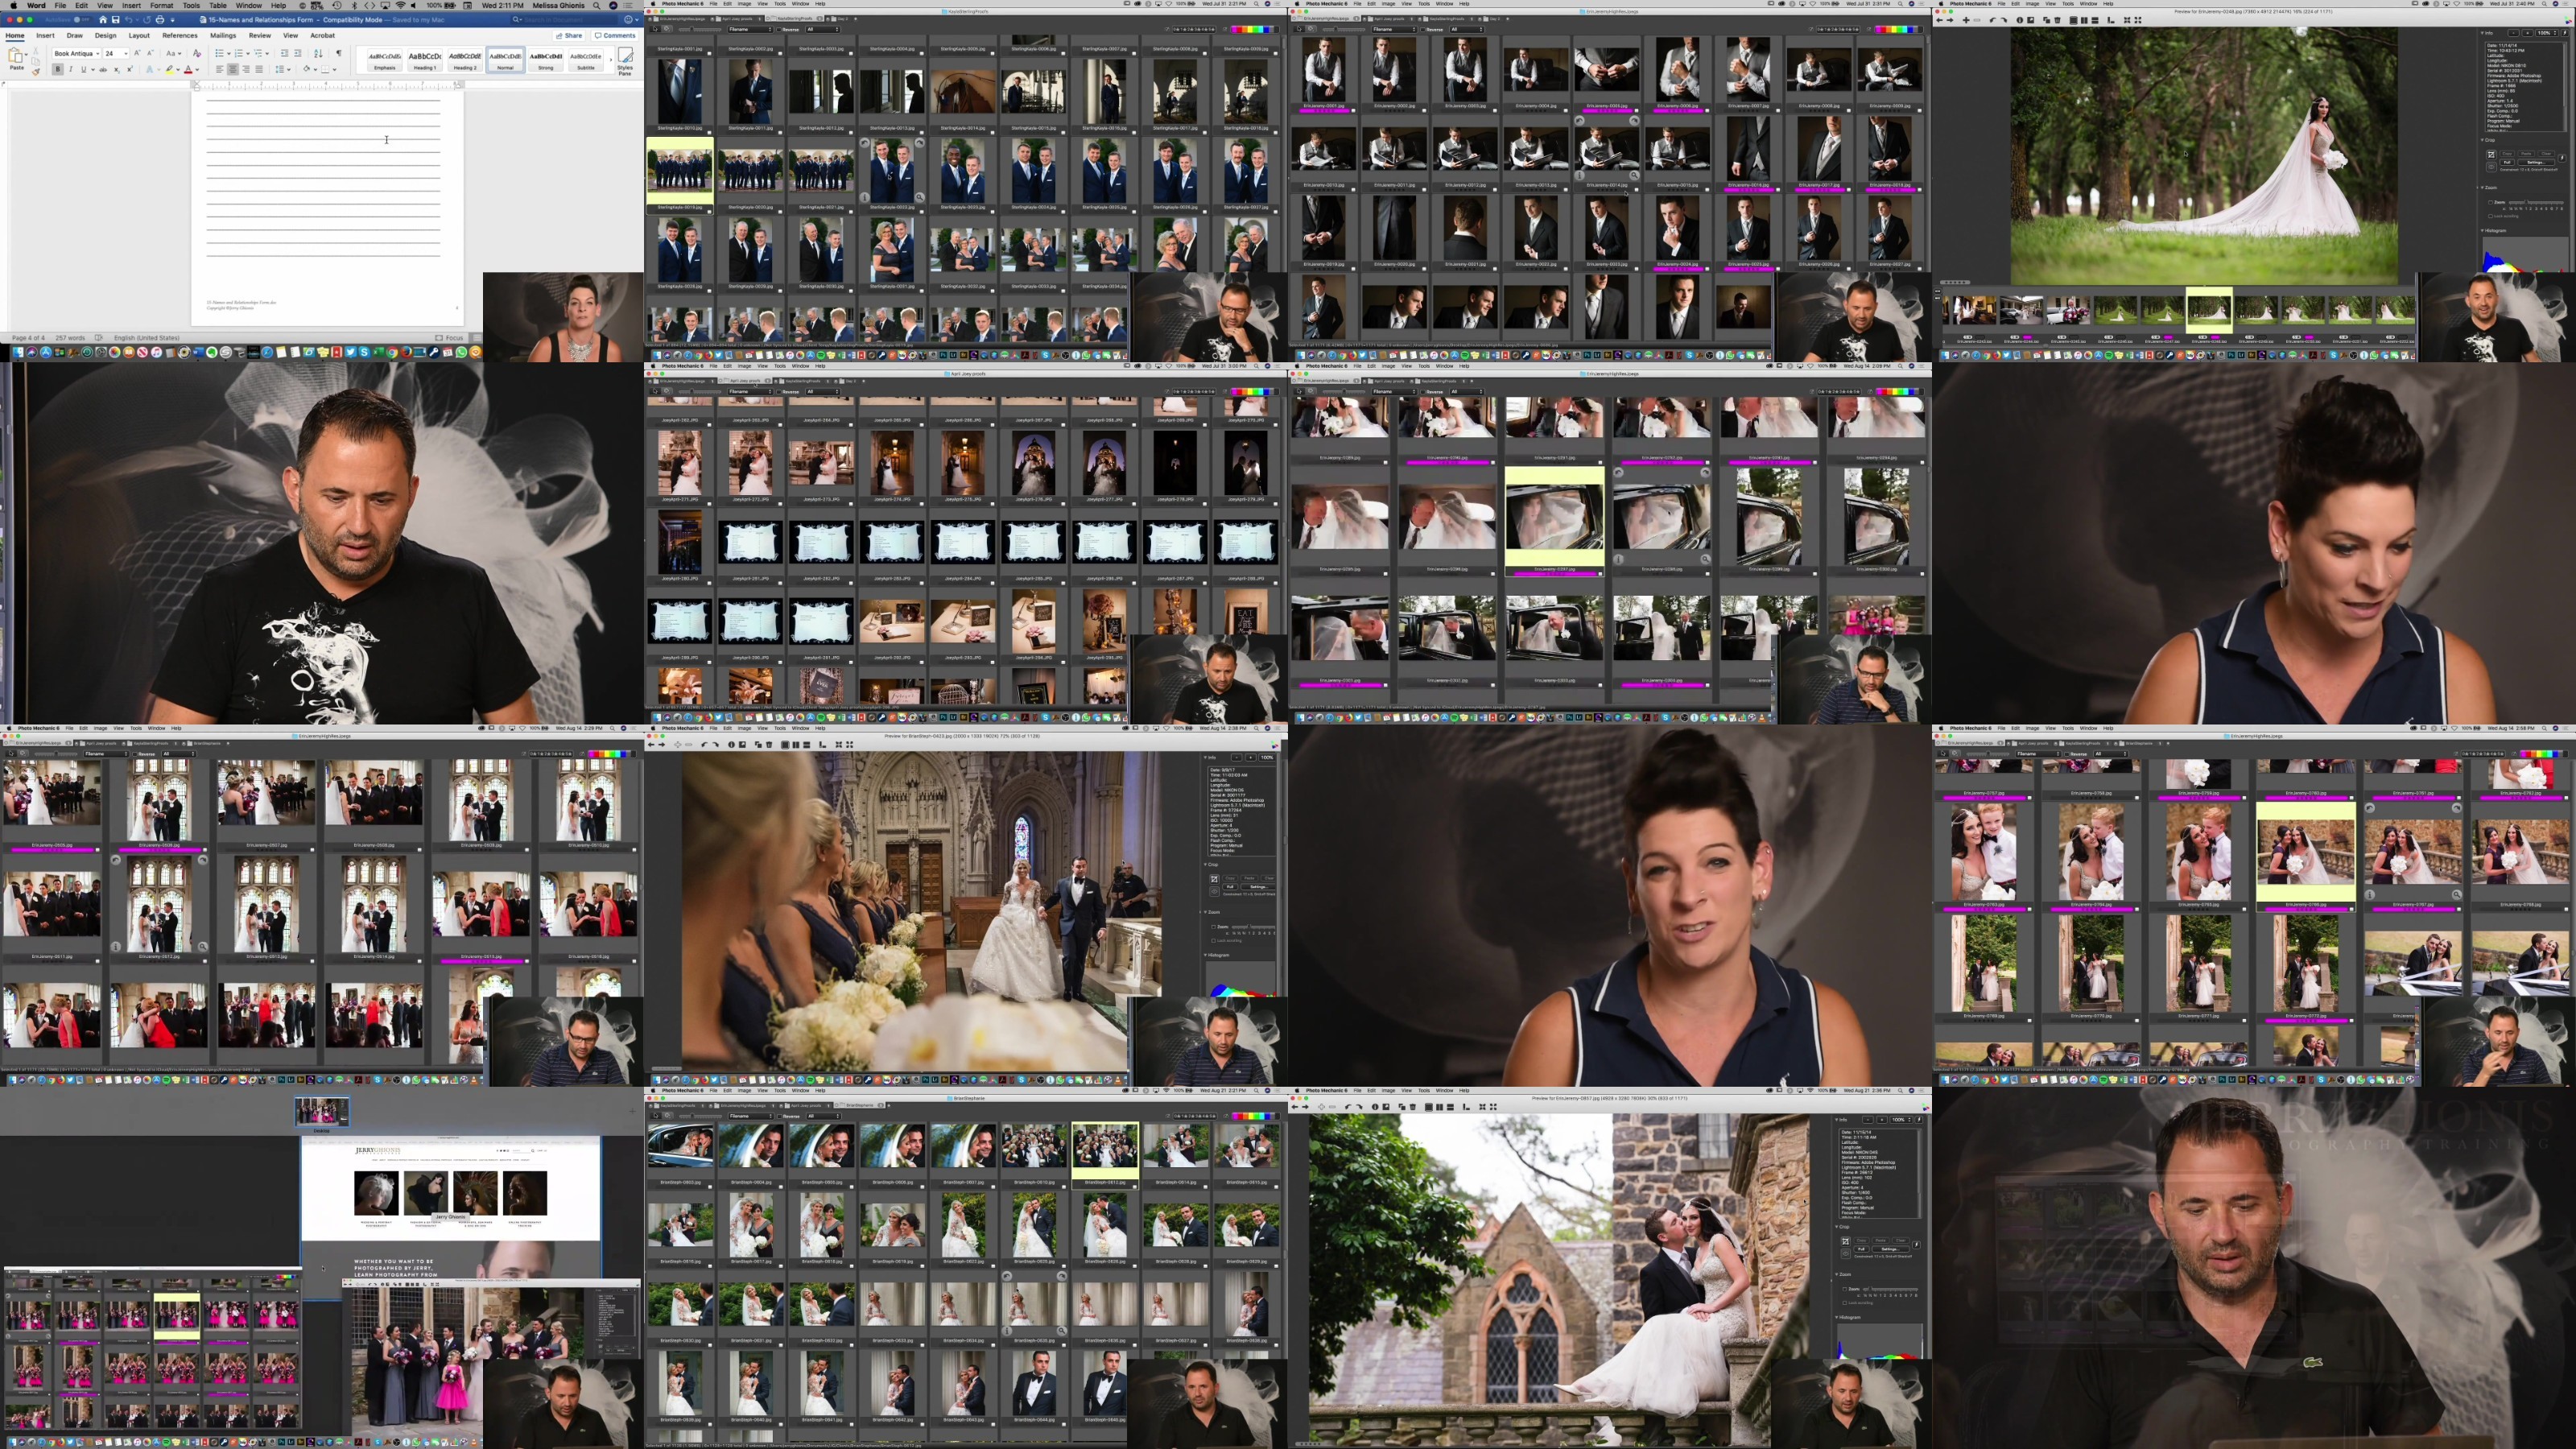The image size is (2576, 1449).
Task: Apply the Subtitle style in Word
Action: (x=586, y=61)
